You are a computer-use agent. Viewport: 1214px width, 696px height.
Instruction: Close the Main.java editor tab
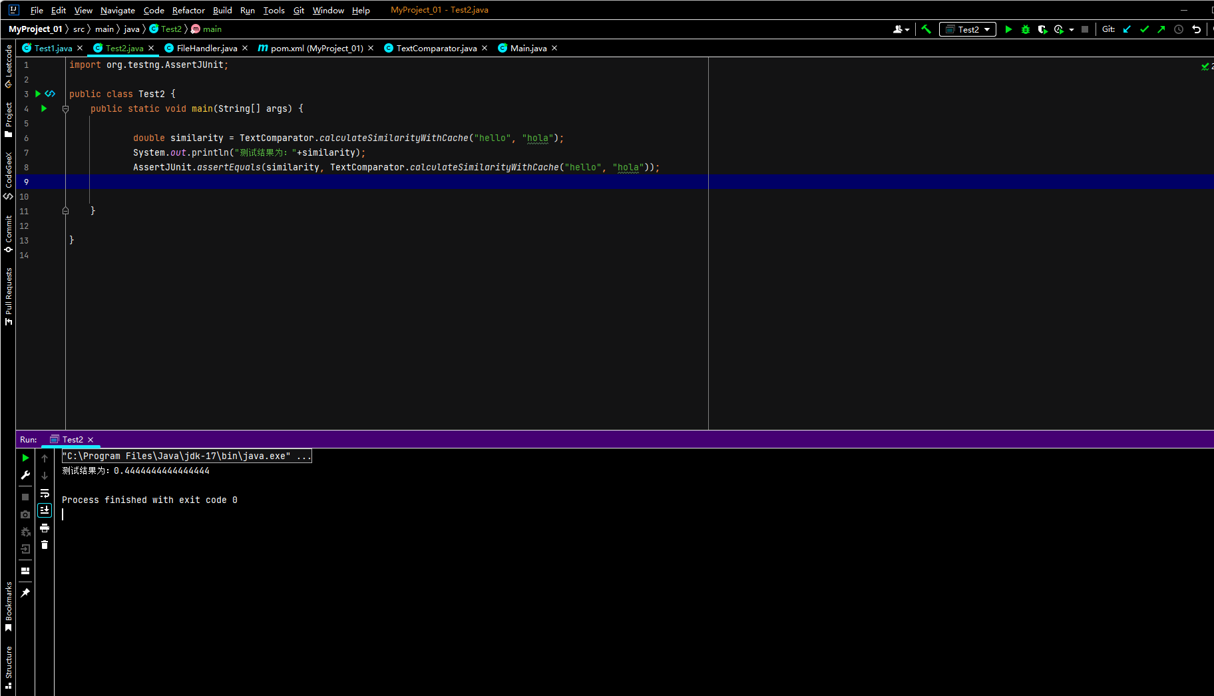click(554, 48)
